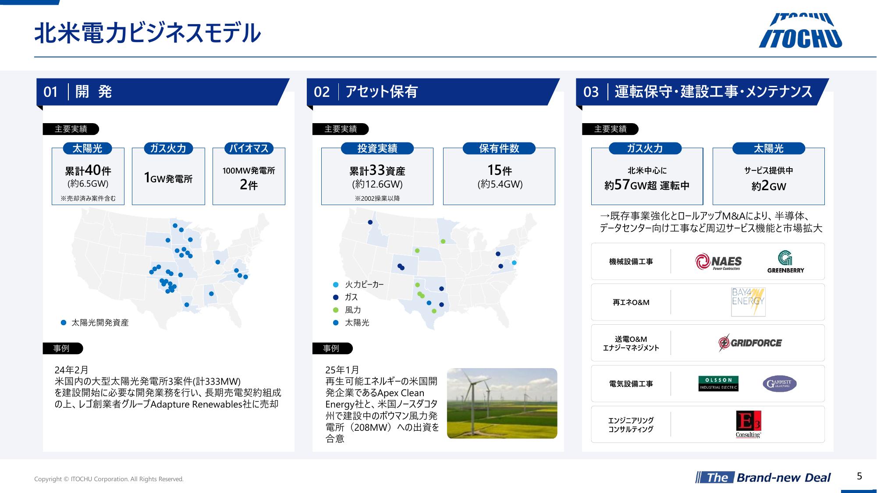The height and width of the screenshot is (493, 877).
Task: Click the バイオマス label
Action: (249, 149)
